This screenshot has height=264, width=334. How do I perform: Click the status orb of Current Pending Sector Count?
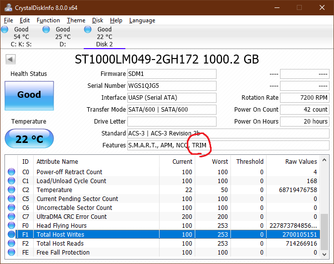click(11, 198)
